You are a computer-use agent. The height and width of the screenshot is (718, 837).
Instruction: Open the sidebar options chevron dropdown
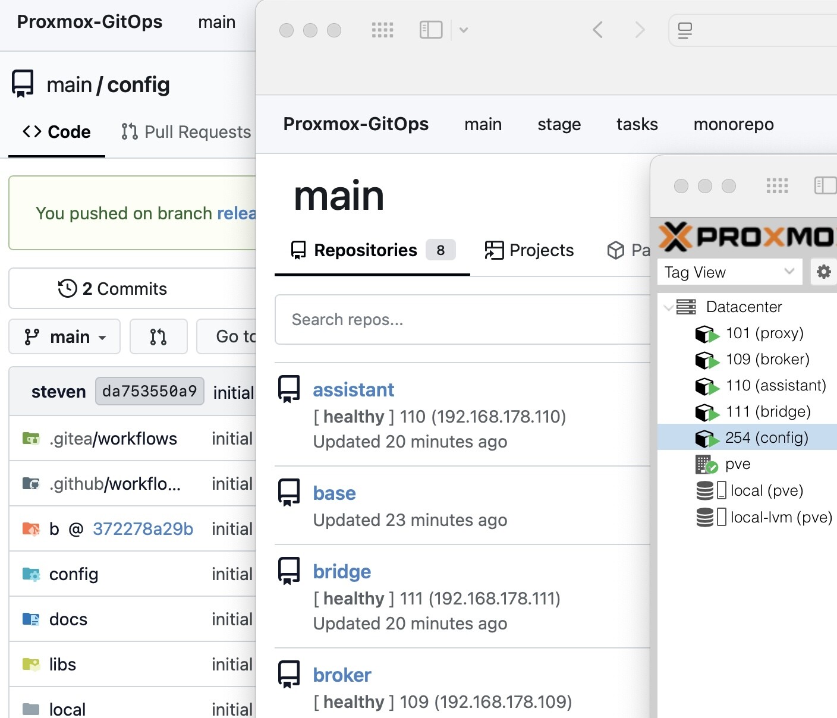point(464,30)
